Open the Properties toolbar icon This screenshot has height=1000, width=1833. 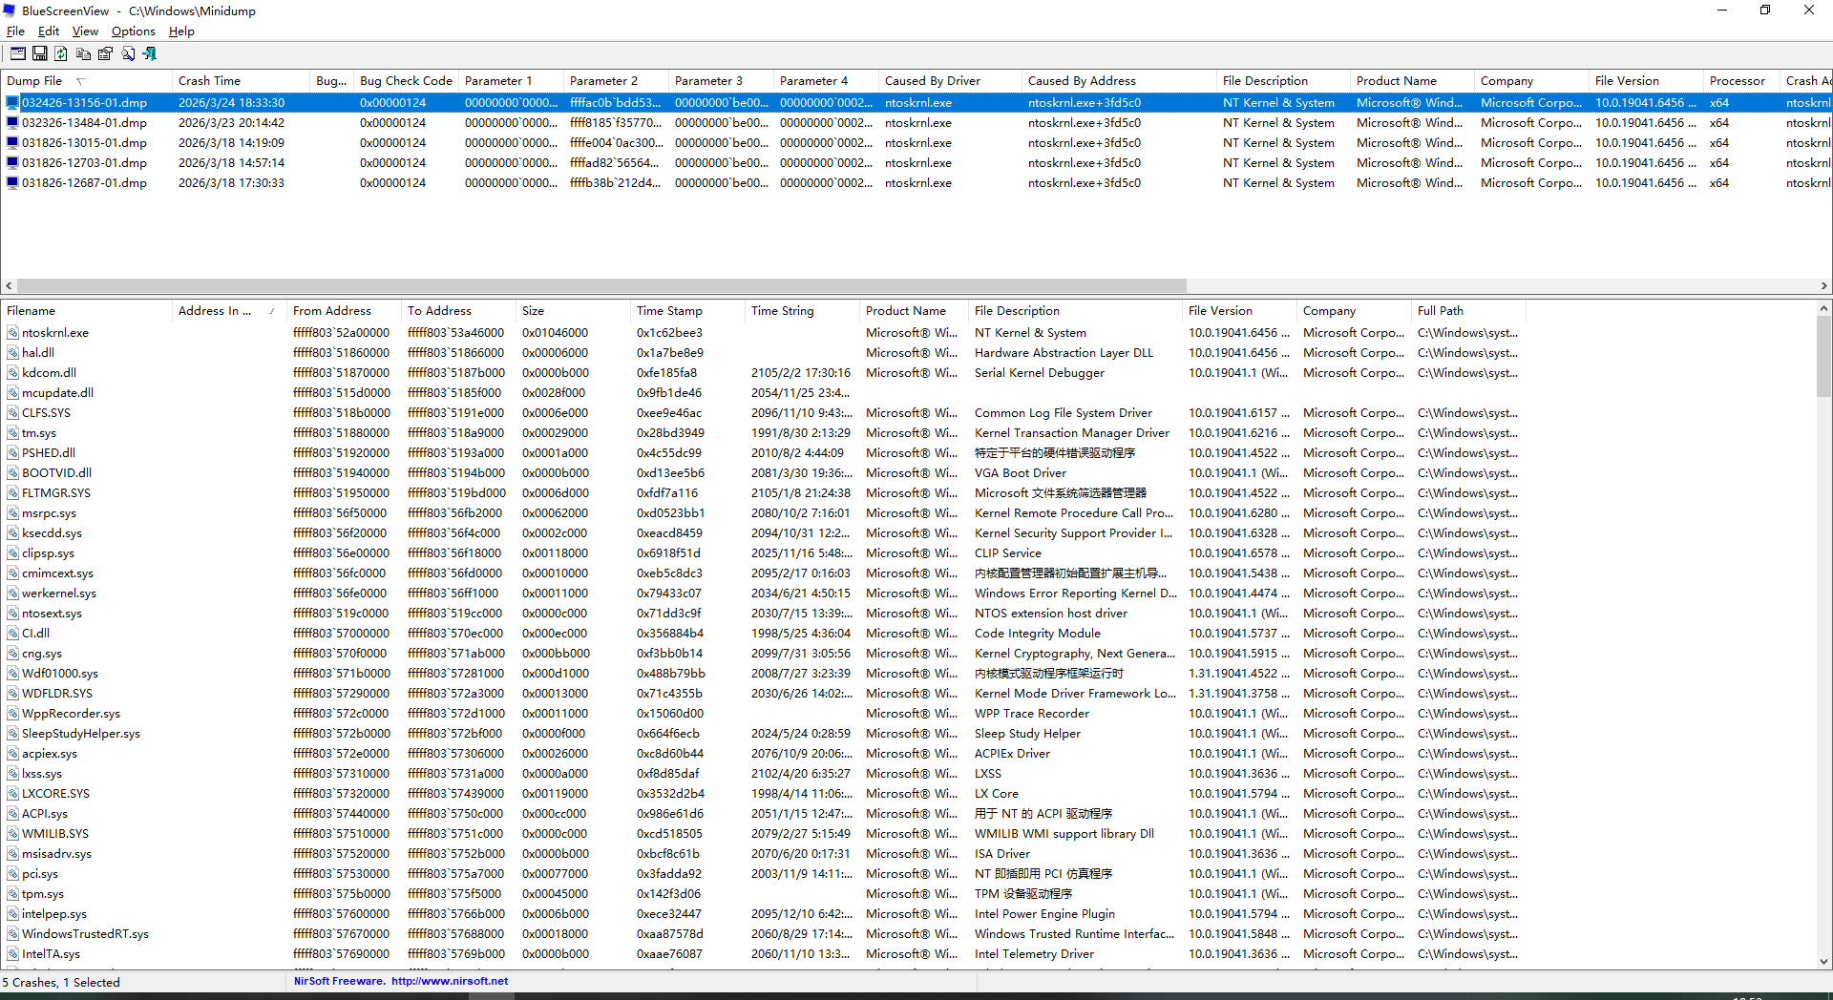coord(105,54)
